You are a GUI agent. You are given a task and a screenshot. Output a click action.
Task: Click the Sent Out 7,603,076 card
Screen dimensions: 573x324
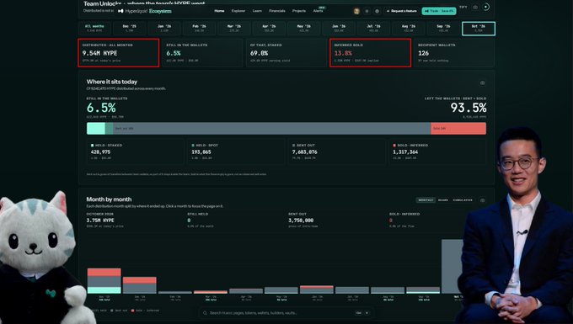337,151
